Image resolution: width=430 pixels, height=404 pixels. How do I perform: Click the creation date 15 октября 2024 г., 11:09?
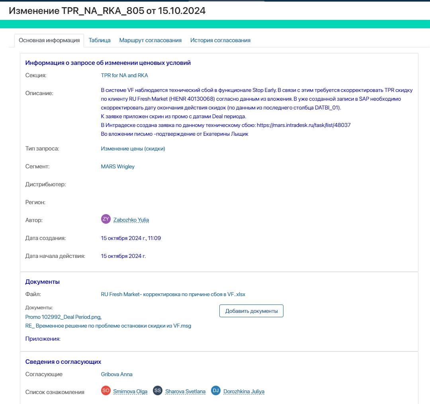131,238
